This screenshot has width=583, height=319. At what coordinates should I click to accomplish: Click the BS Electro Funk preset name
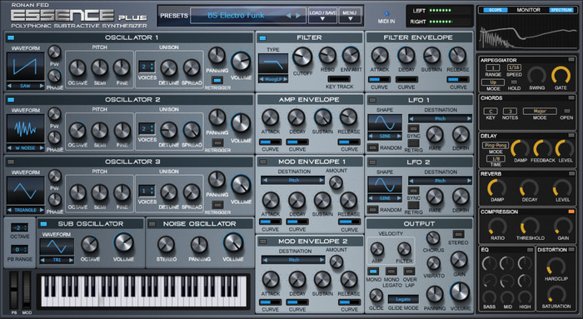(x=236, y=16)
